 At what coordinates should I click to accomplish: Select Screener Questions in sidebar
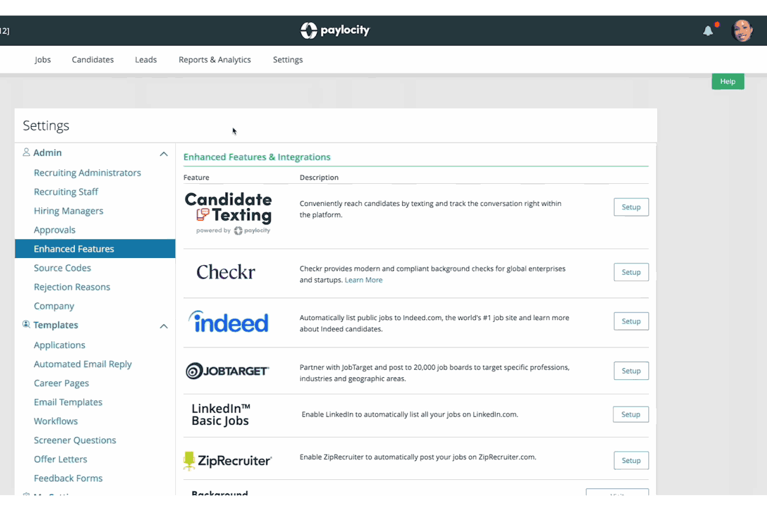point(75,440)
